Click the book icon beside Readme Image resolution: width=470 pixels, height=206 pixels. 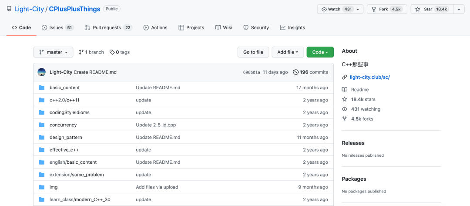[345, 90]
